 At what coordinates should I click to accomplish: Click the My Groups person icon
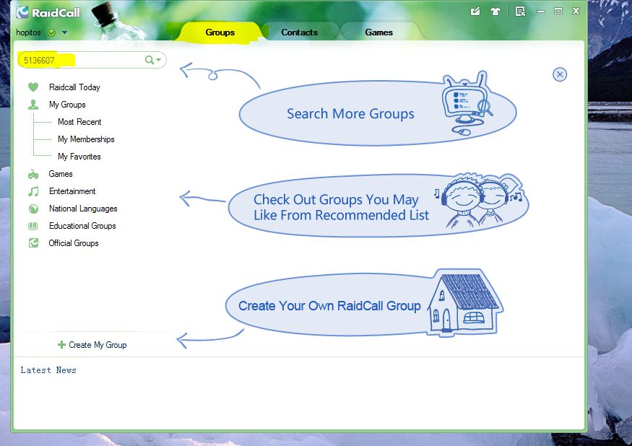point(33,105)
